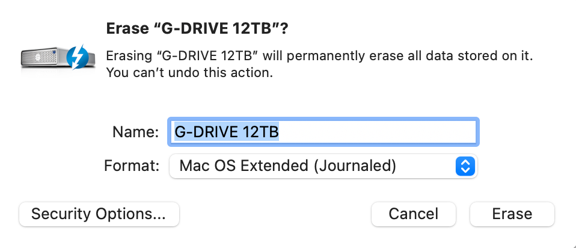Screen dimensions: 576x248
Task: Click the silver drive enclosure body in icon
Action: [42, 58]
